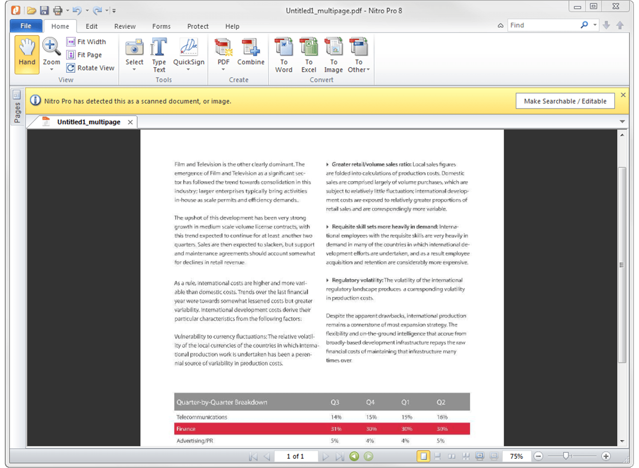The width and height of the screenshot is (639, 468).
Task: Open the Pages sidebar panel
Action: [x=17, y=106]
